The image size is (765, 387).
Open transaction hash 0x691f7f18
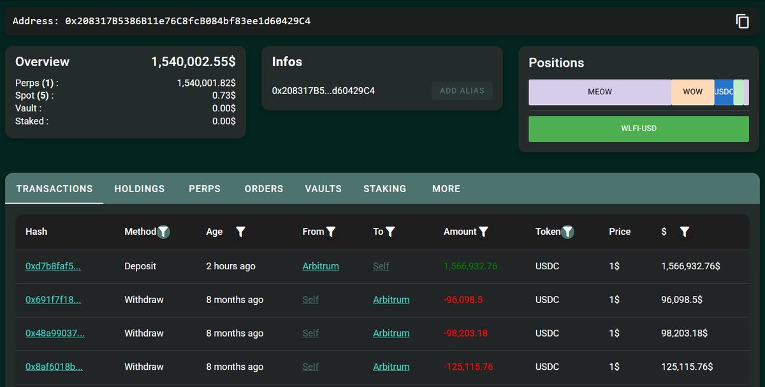click(x=53, y=300)
